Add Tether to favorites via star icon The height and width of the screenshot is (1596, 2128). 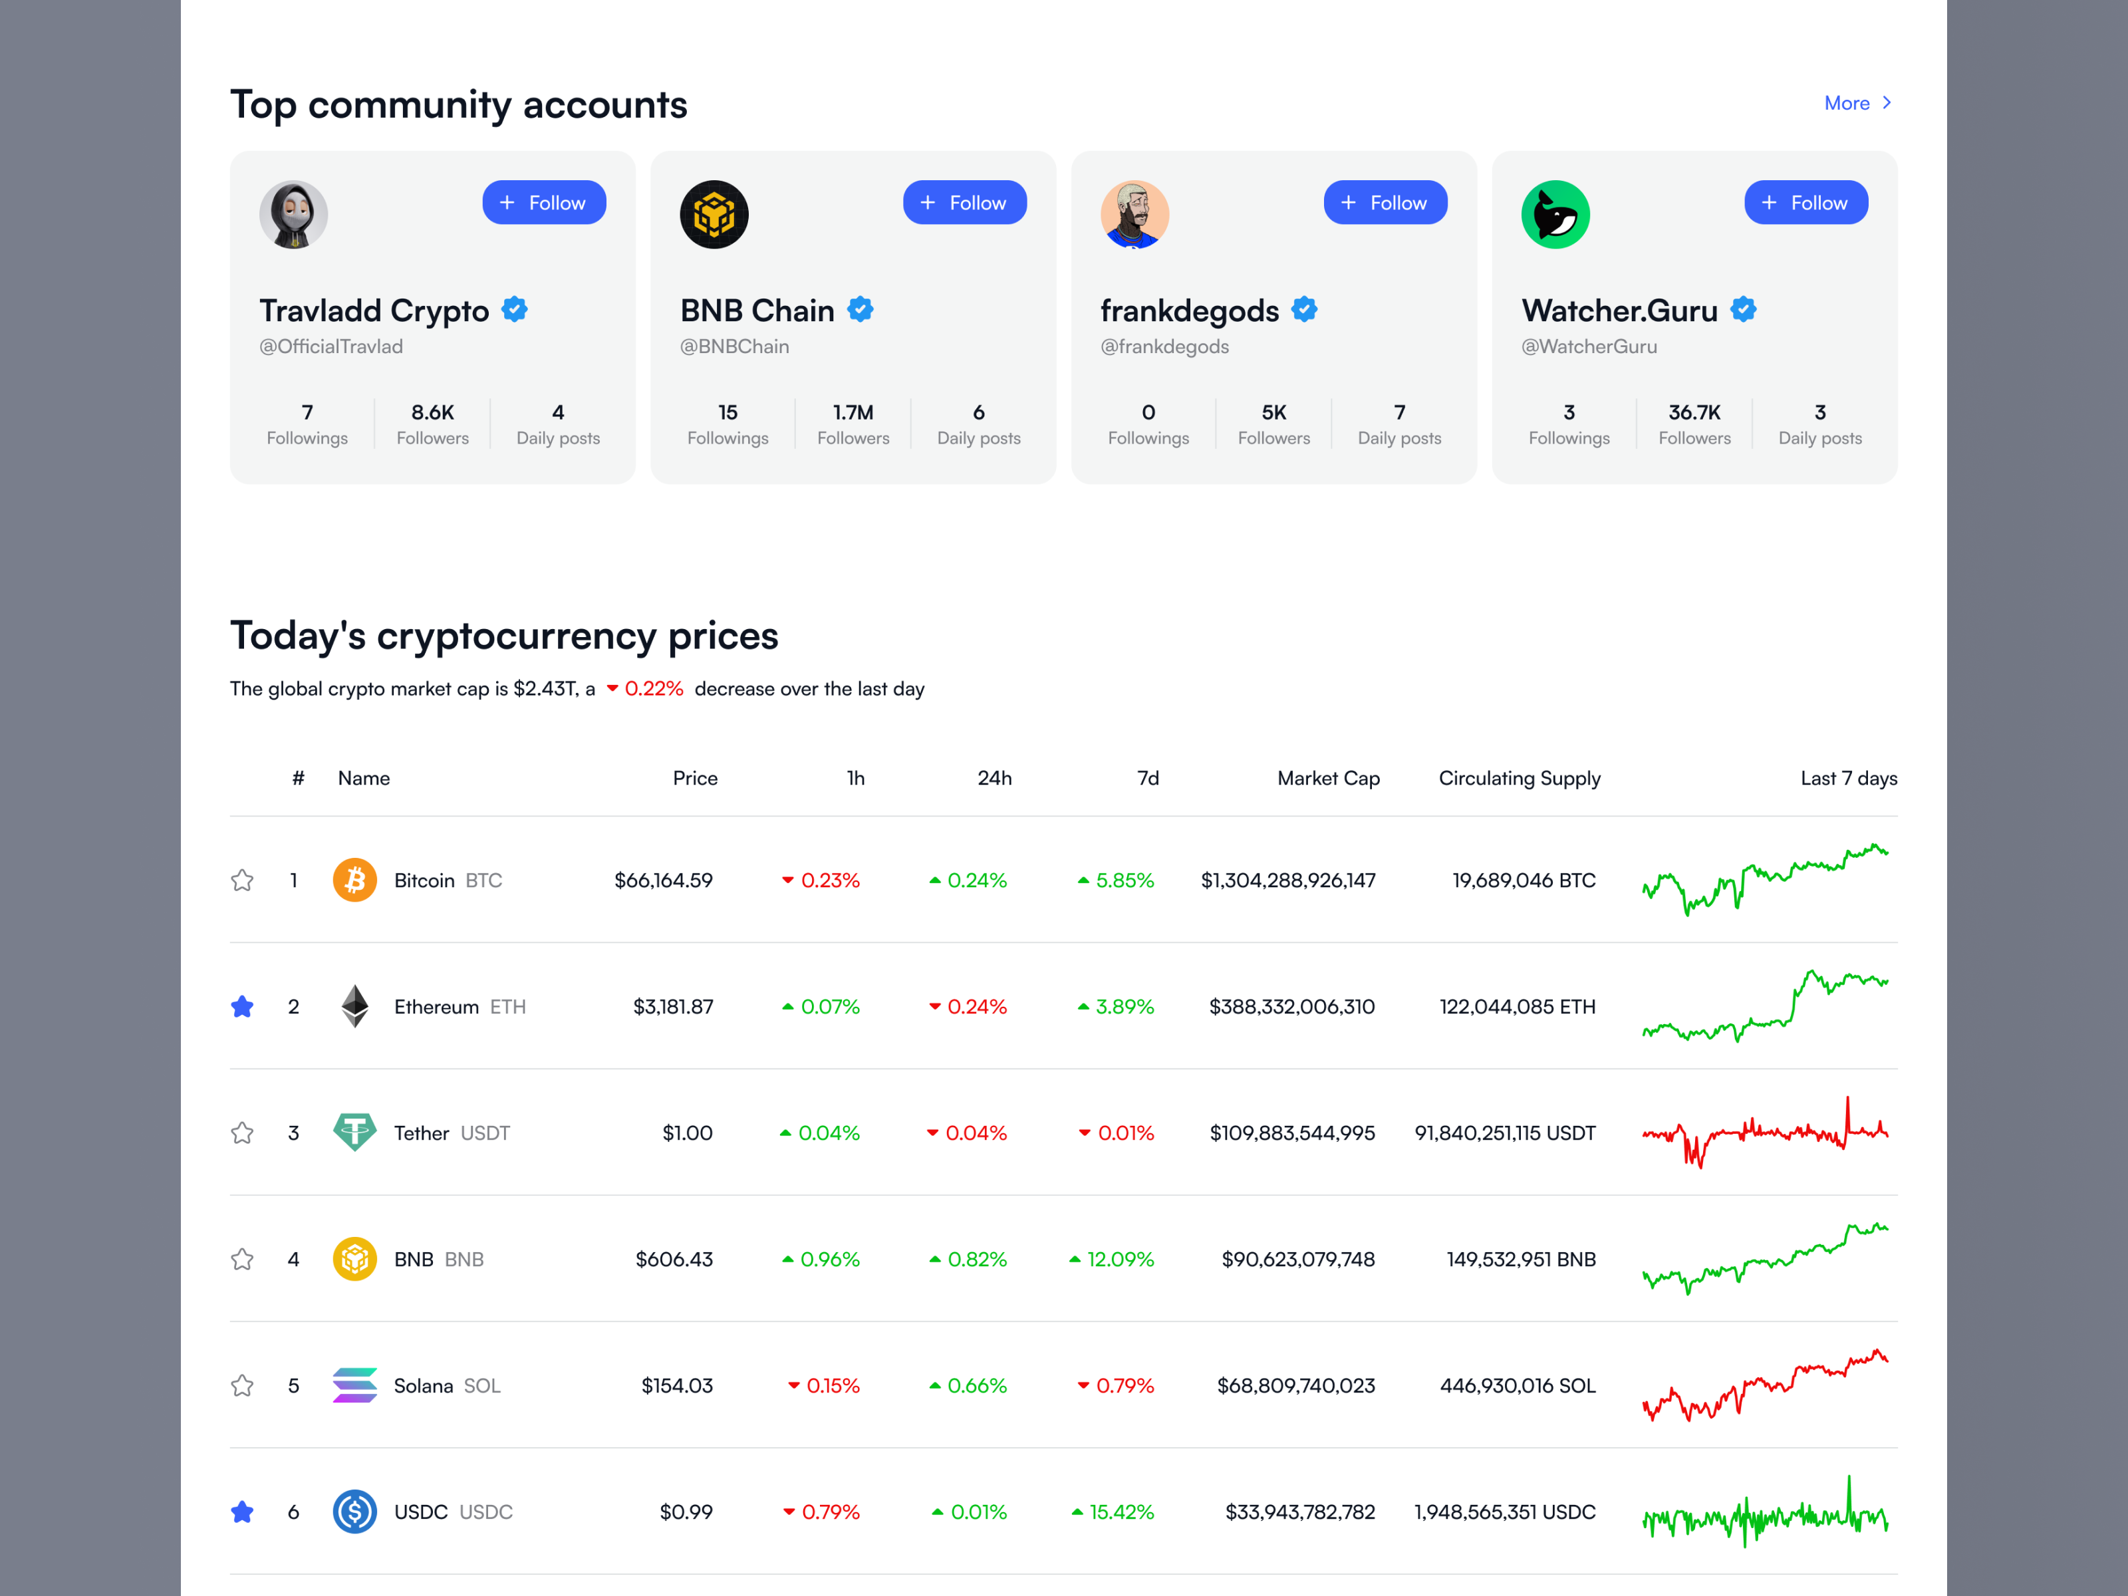pos(243,1132)
